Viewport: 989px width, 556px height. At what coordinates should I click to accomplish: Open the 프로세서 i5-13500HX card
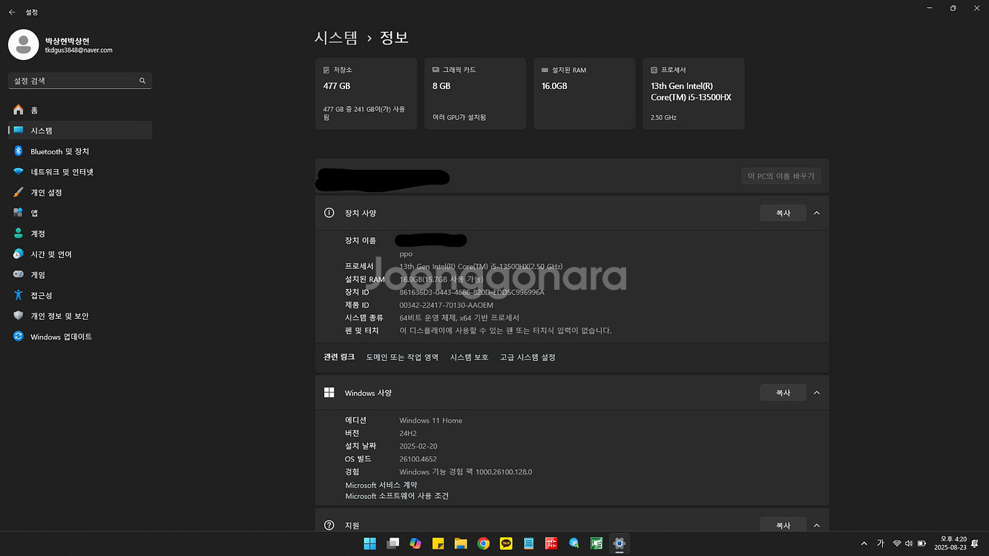694,93
